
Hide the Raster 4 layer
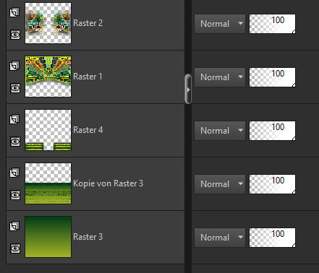[15, 142]
